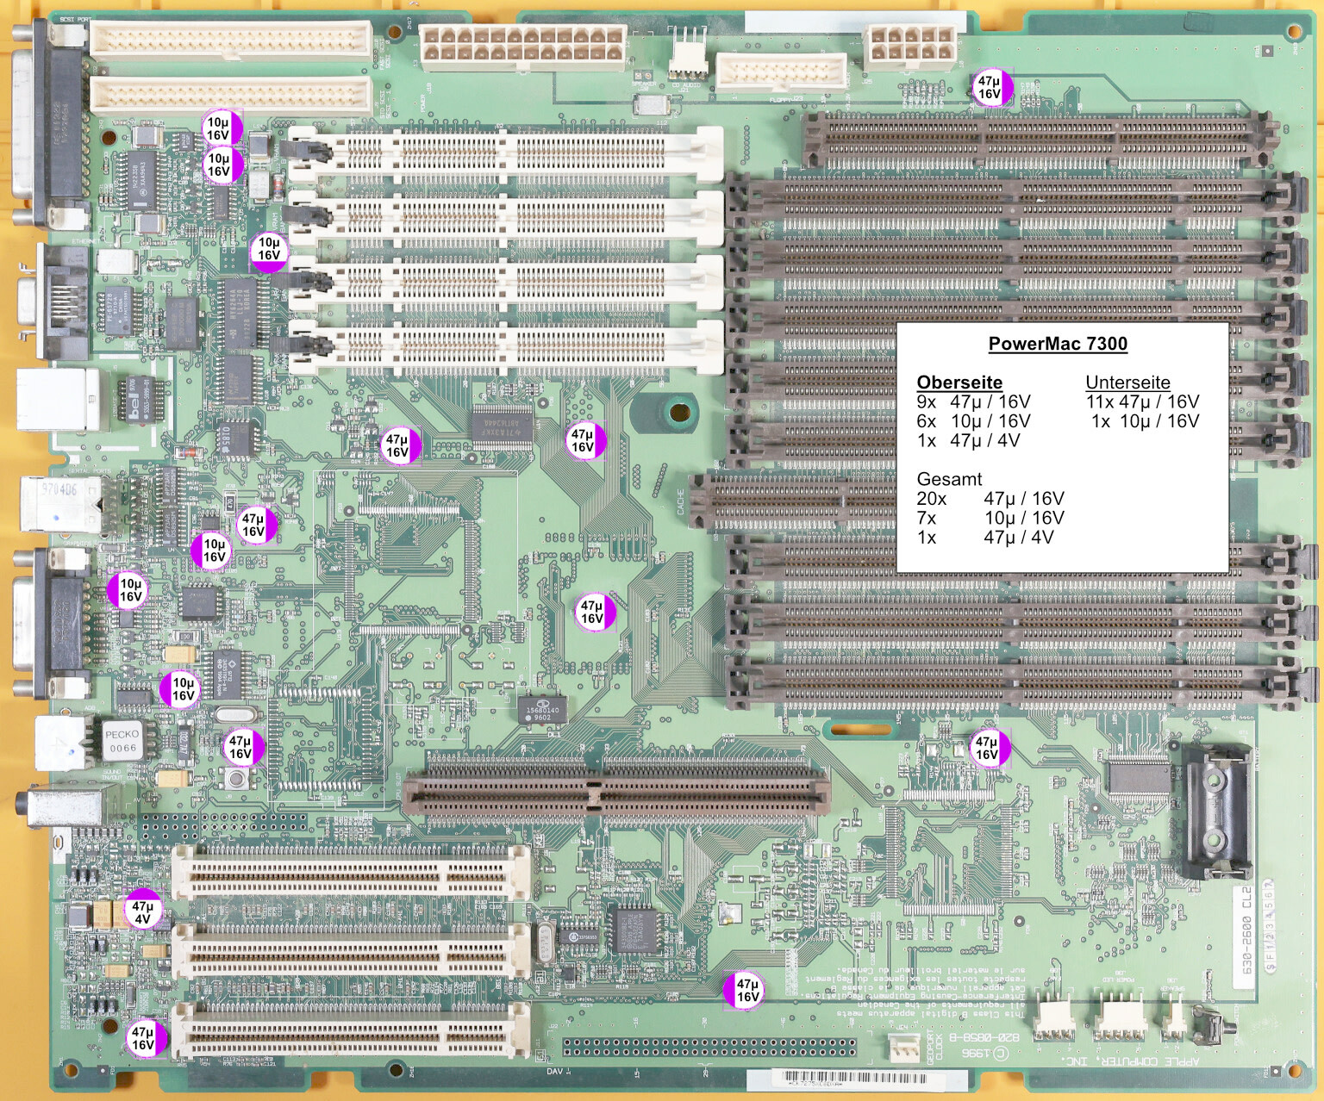Image resolution: width=1324 pixels, height=1101 pixels.
Task: Click the "9x 47µ / 16V" legend line
Action: coord(973,401)
